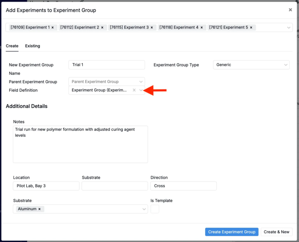Clear the Field Definition selection
Image resolution: width=299 pixels, height=242 pixels.
pos(134,90)
